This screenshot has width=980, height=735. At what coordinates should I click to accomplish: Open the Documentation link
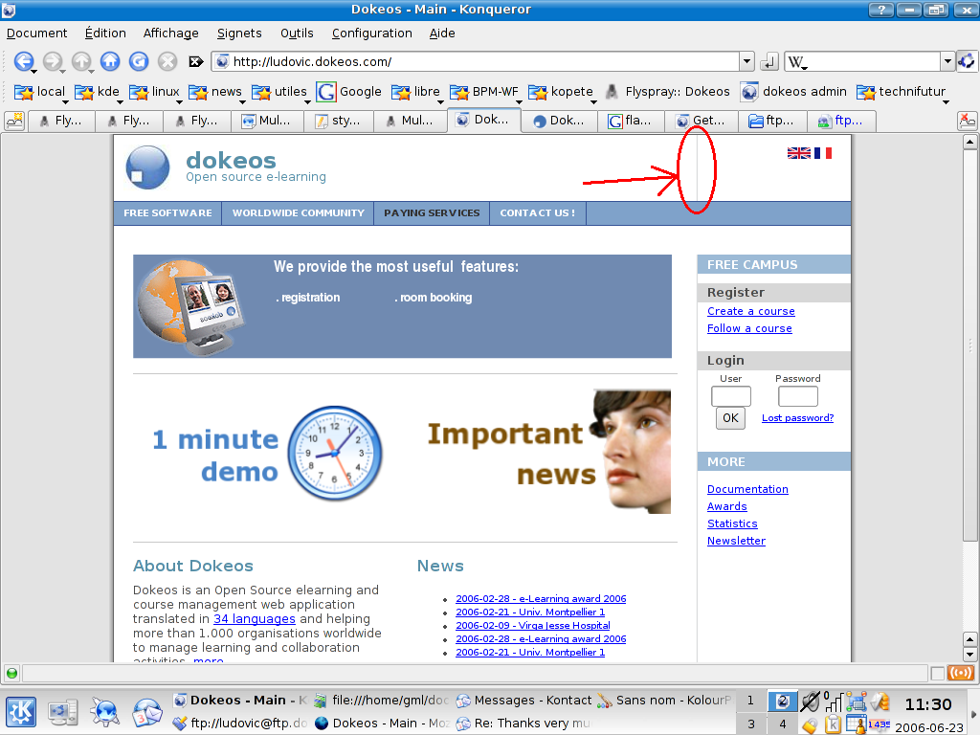[747, 489]
